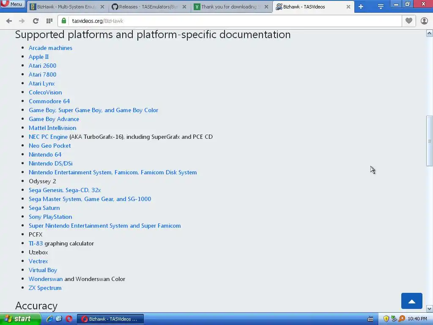Image resolution: width=433 pixels, height=325 pixels.
Task: Click the Odyssey 2 list item
Action: click(x=42, y=181)
